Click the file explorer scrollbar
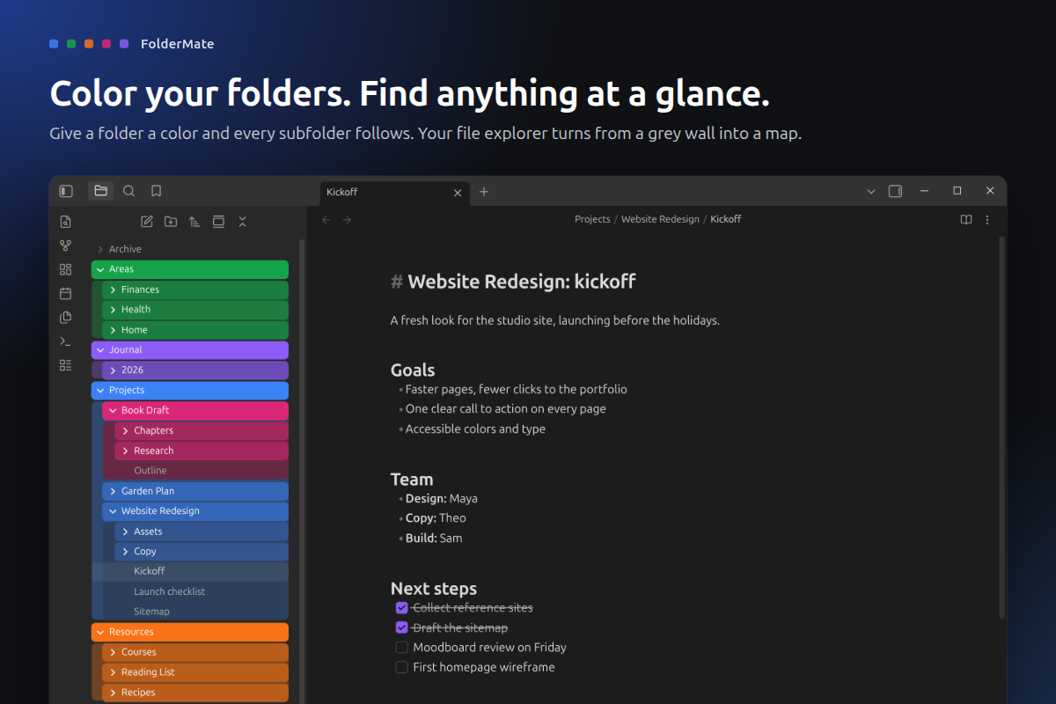The height and width of the screenshot is (704, 1056). [x=302, y=471]
